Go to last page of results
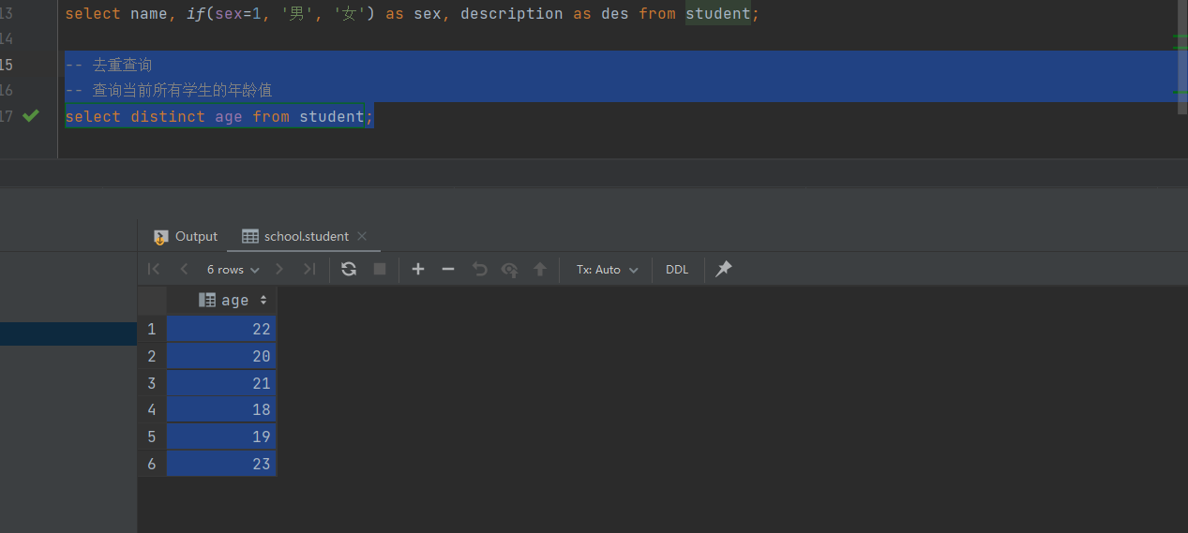 [x=308, y=269]
